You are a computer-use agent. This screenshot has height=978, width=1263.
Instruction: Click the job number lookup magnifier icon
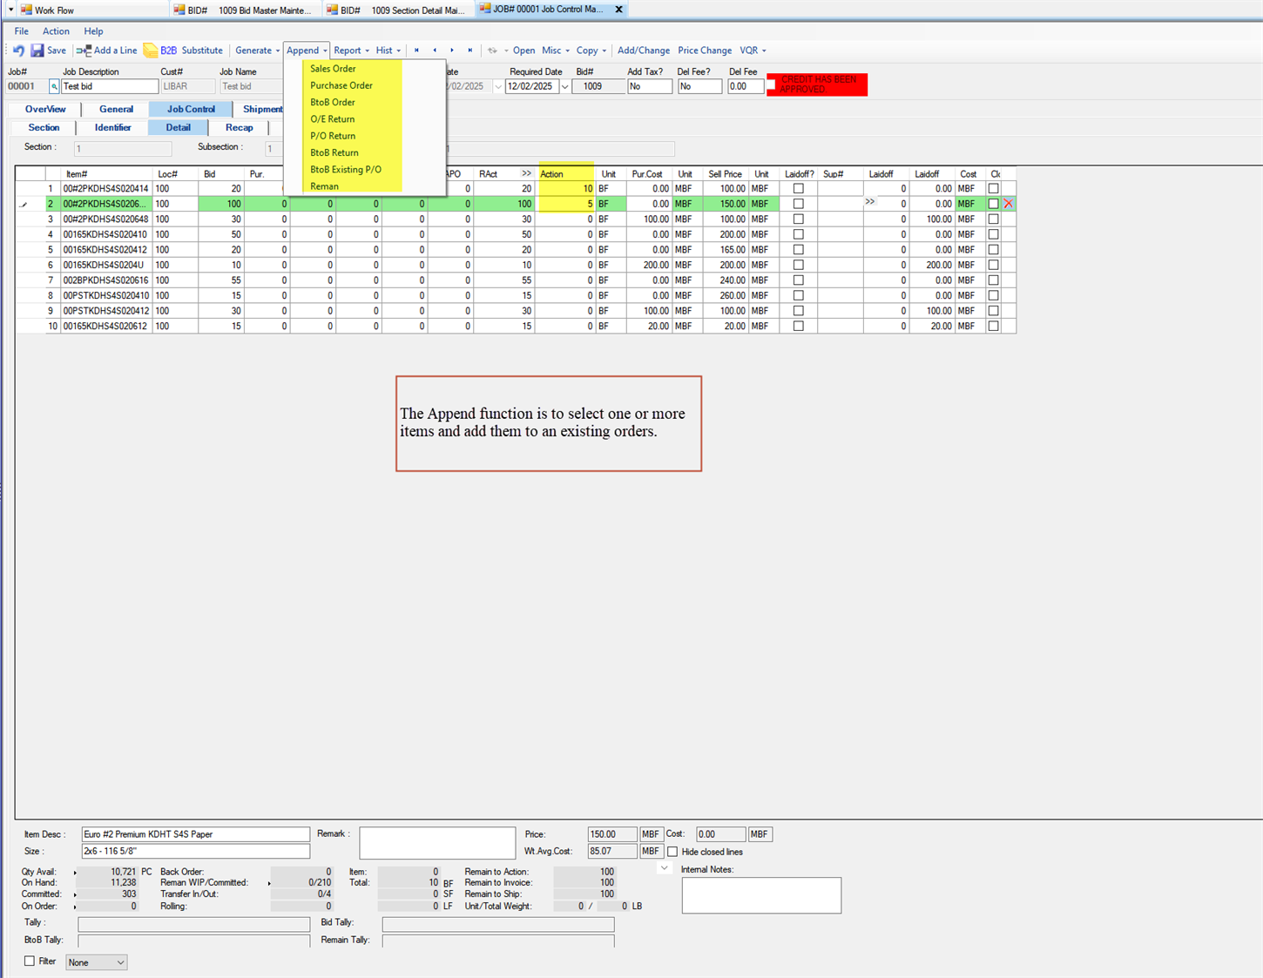pos(54,86)
